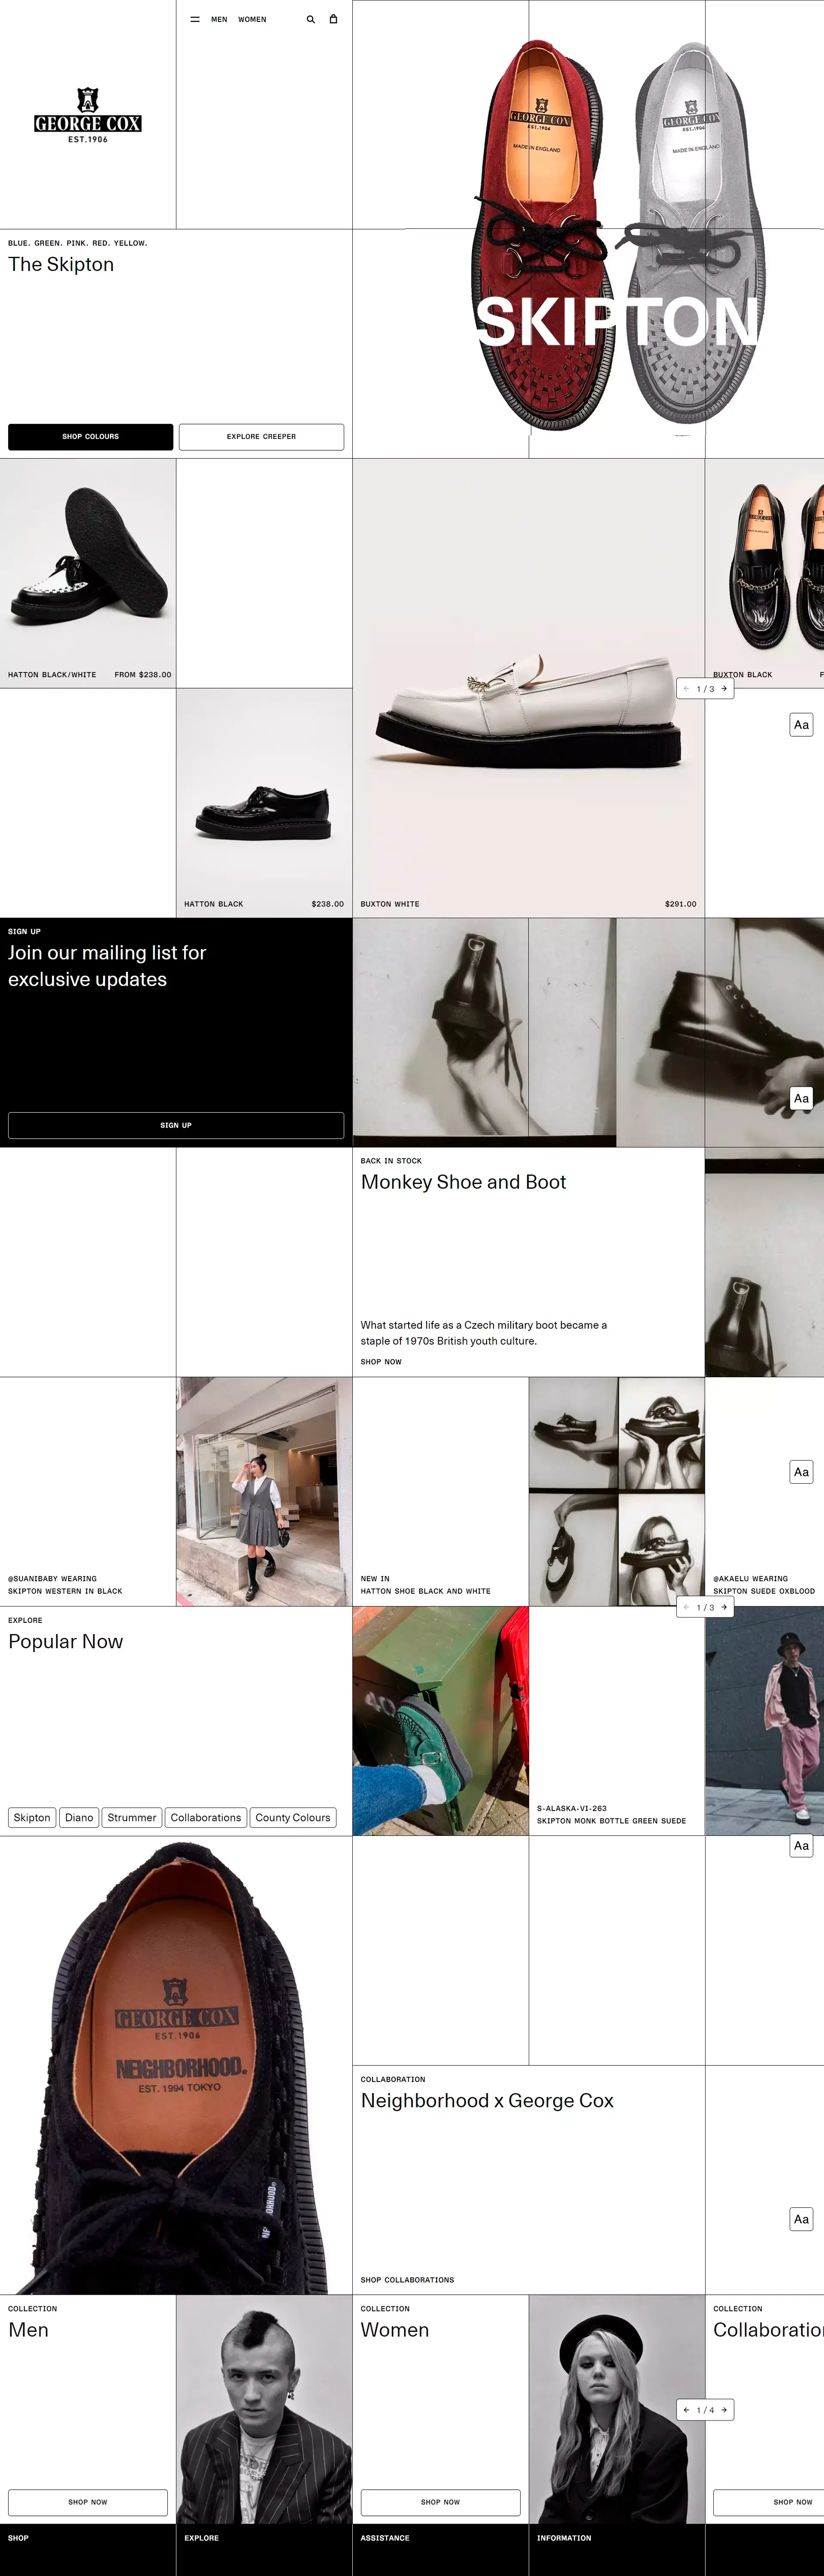Toggle the Skipton filter pill
This screenshot has height=2576, width=824.
coord(31,1817)
